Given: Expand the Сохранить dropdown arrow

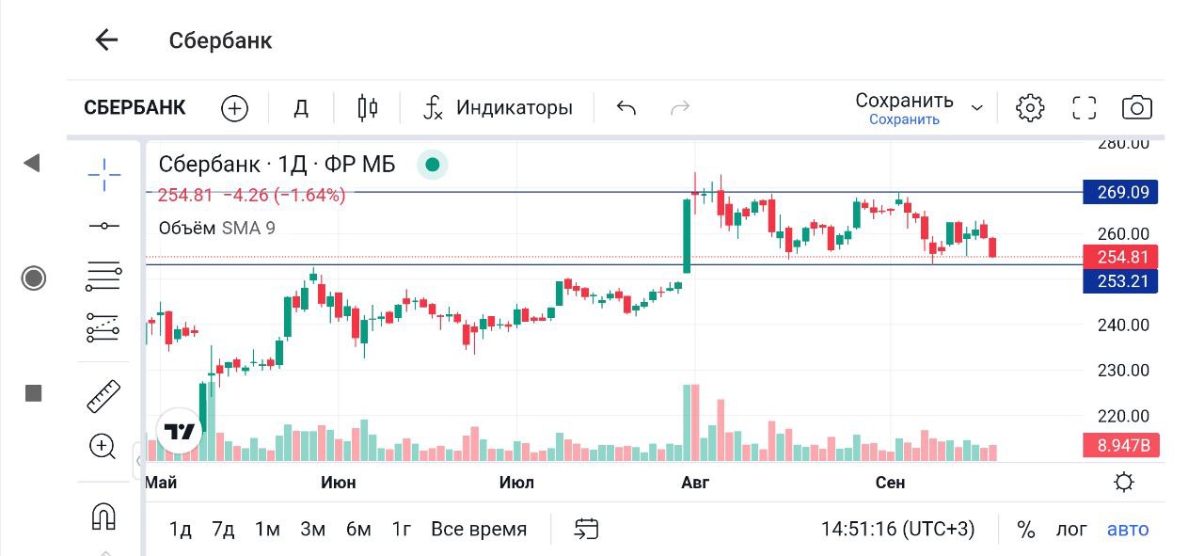Looking at the screenshot, I should pyautogui.click(x=977, y=108).
